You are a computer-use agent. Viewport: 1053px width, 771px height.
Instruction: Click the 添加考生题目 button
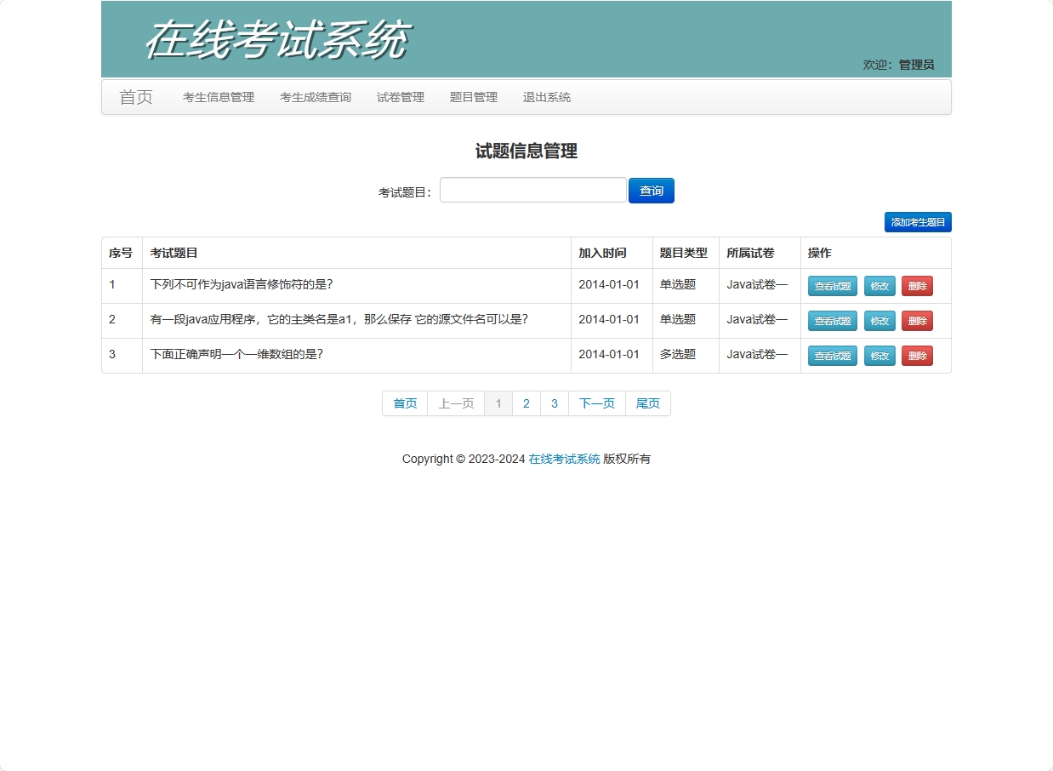click(x=918, y=221)
